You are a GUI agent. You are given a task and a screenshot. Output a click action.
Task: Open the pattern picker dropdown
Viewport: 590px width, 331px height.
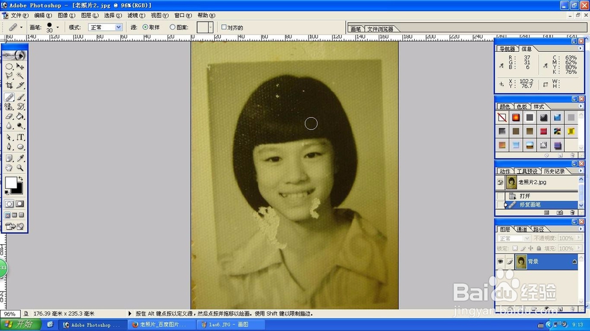pos(211,27)
